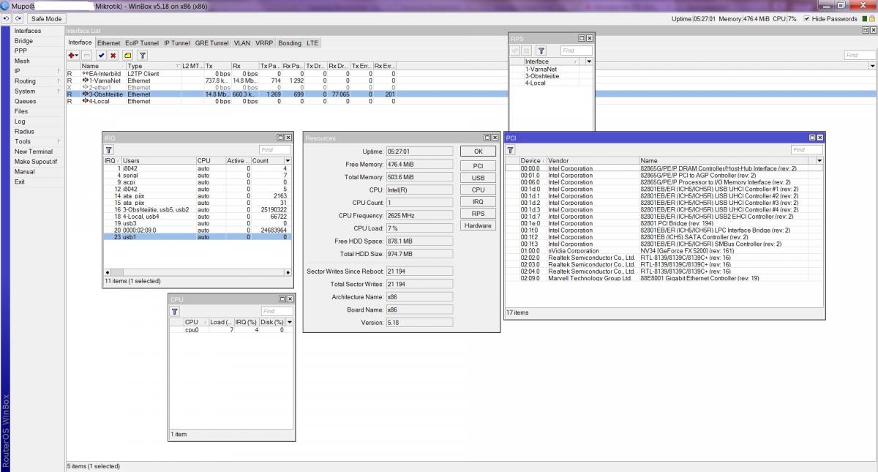Click the filter funnel in PCI window
The width and height of the screenshot is (878, 472).
pyautogui.click(x=511, y=149)
